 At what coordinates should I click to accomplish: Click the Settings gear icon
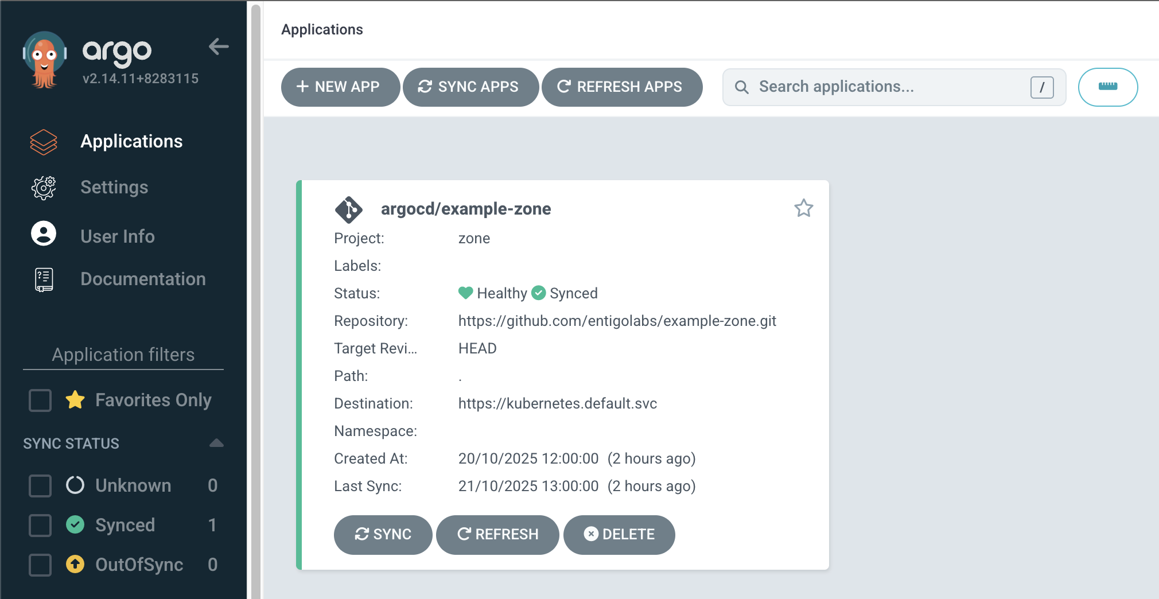pos(44,188)
